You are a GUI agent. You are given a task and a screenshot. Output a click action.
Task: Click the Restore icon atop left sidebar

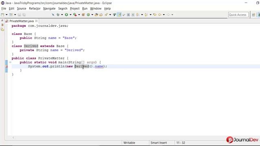(x=2, y=21)
